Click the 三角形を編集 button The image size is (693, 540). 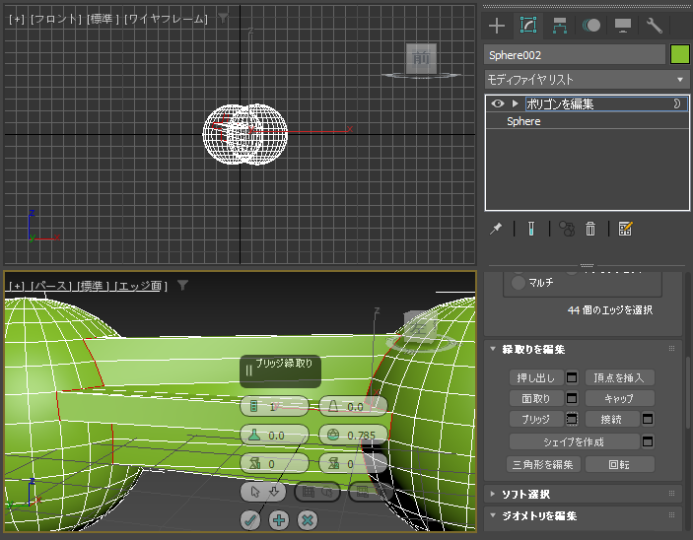pos(543,464)
